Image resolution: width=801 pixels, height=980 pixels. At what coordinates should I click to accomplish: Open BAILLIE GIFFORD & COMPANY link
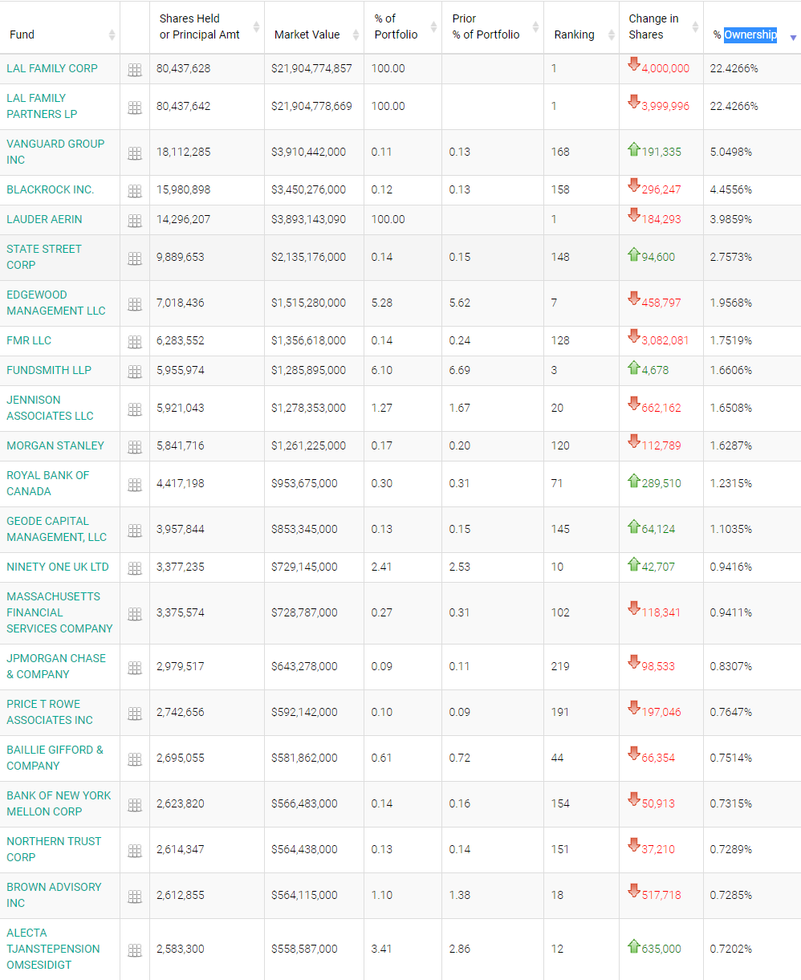click(55, 758)
